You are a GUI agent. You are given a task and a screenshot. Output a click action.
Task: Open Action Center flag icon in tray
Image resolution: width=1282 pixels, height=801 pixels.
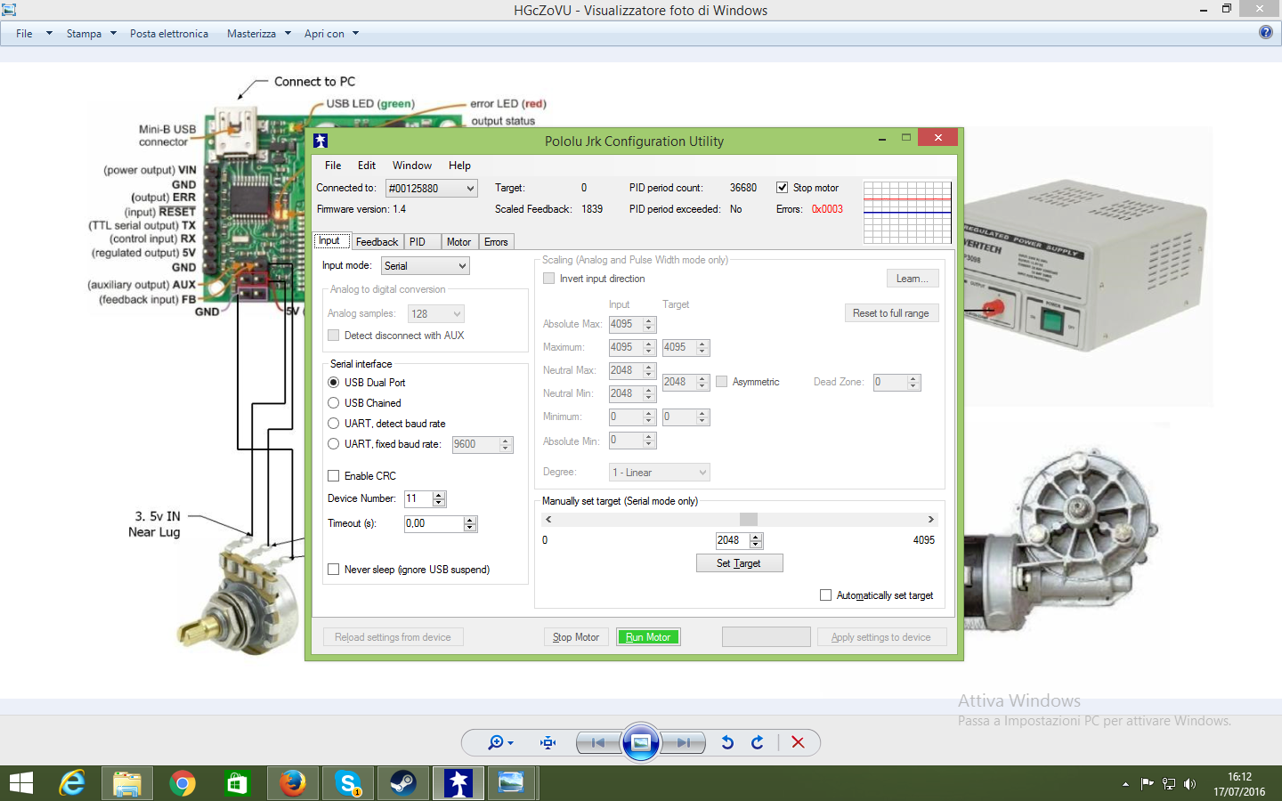(1147, 784)
